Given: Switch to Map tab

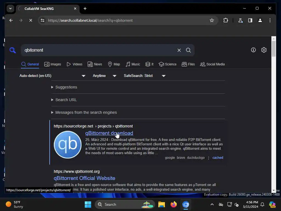Looking at the screenshot, I should pyautogui.click(x=114, y=64).
